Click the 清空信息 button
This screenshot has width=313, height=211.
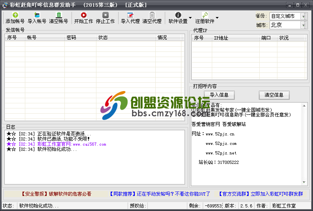(x=274, y=95)
